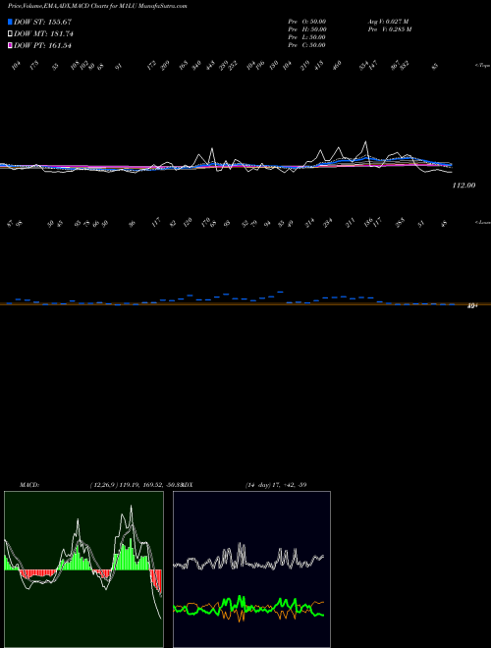This screenshot has height=648, width=491.
Task: Click the magenta DOW PT legend swatch
Action: click(x=10, y=45)
